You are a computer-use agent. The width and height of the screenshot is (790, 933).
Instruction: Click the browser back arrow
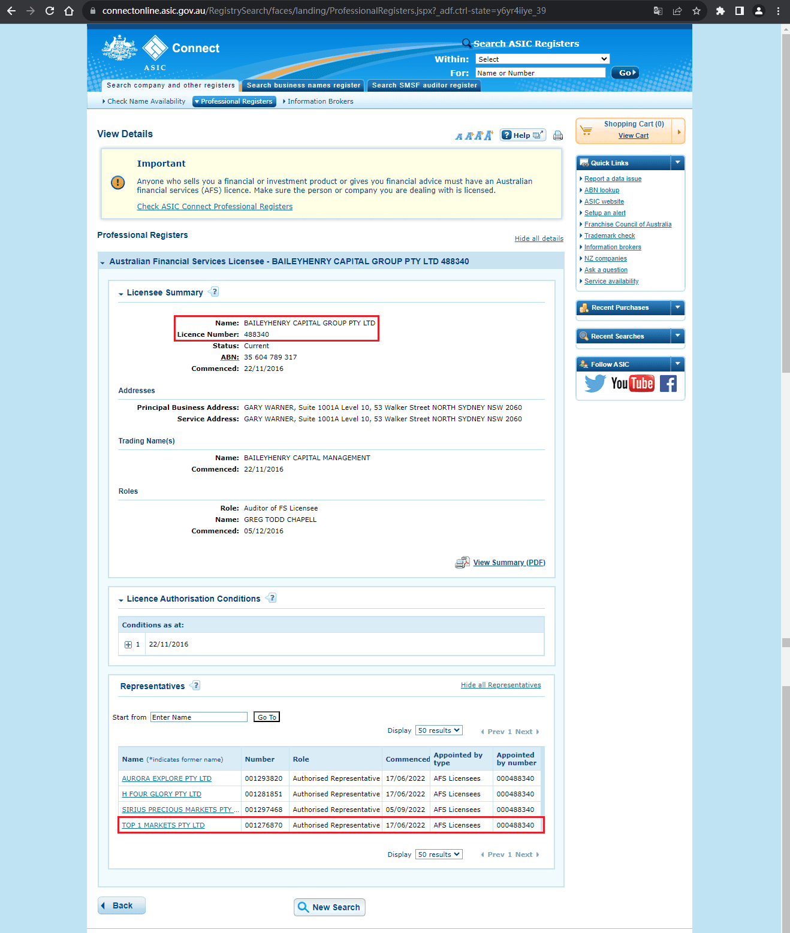tap(11, 11)
